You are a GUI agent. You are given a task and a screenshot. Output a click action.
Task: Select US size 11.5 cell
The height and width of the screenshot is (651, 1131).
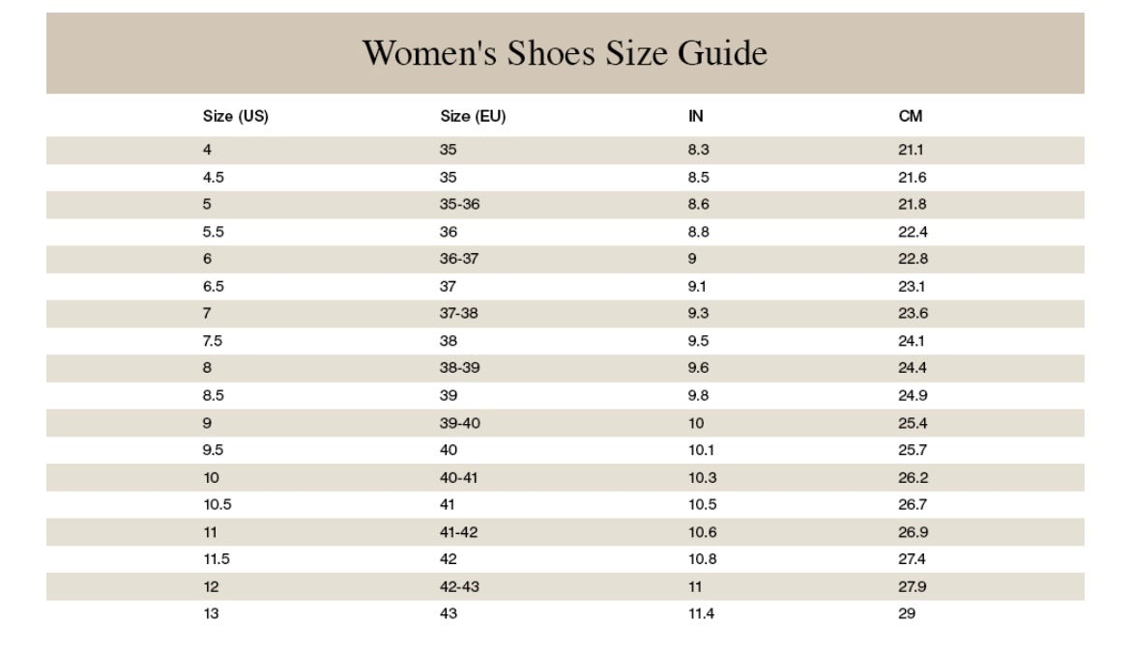coord(217,559)
